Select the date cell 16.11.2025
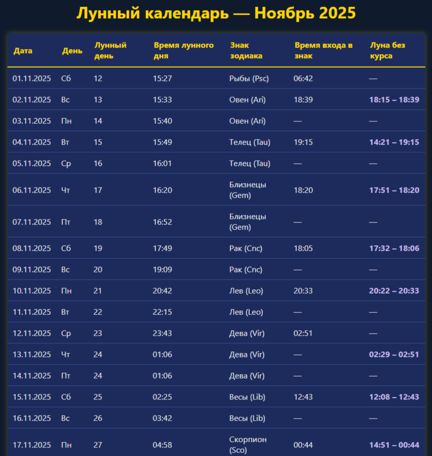 point(32,418)
